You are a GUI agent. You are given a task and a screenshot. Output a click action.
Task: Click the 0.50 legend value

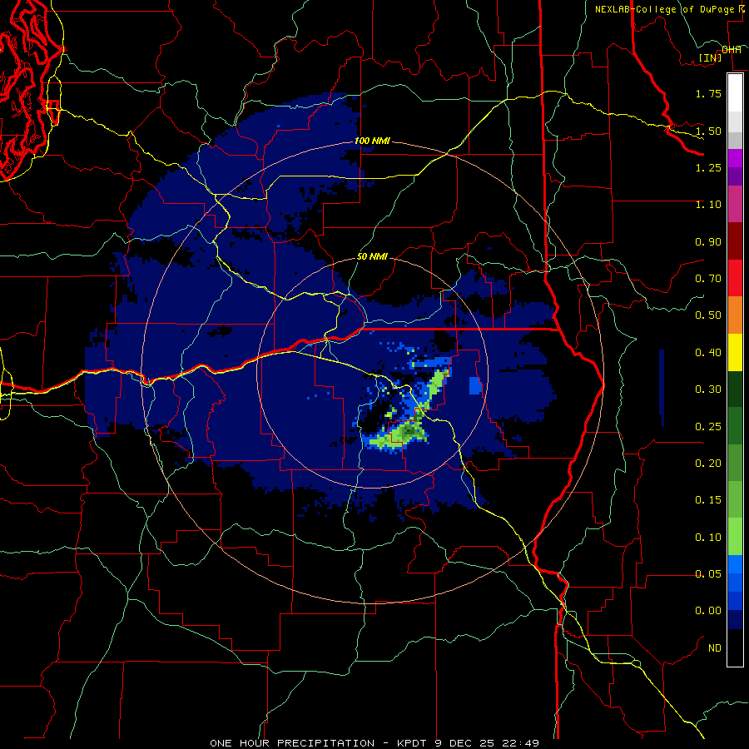tap(708, 315)
